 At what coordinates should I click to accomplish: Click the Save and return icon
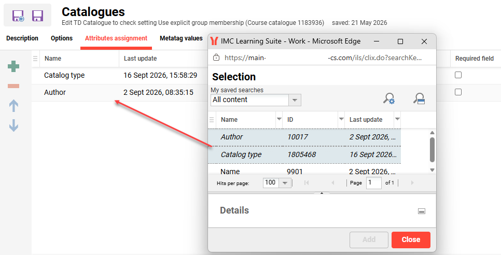tap(18, 16)
